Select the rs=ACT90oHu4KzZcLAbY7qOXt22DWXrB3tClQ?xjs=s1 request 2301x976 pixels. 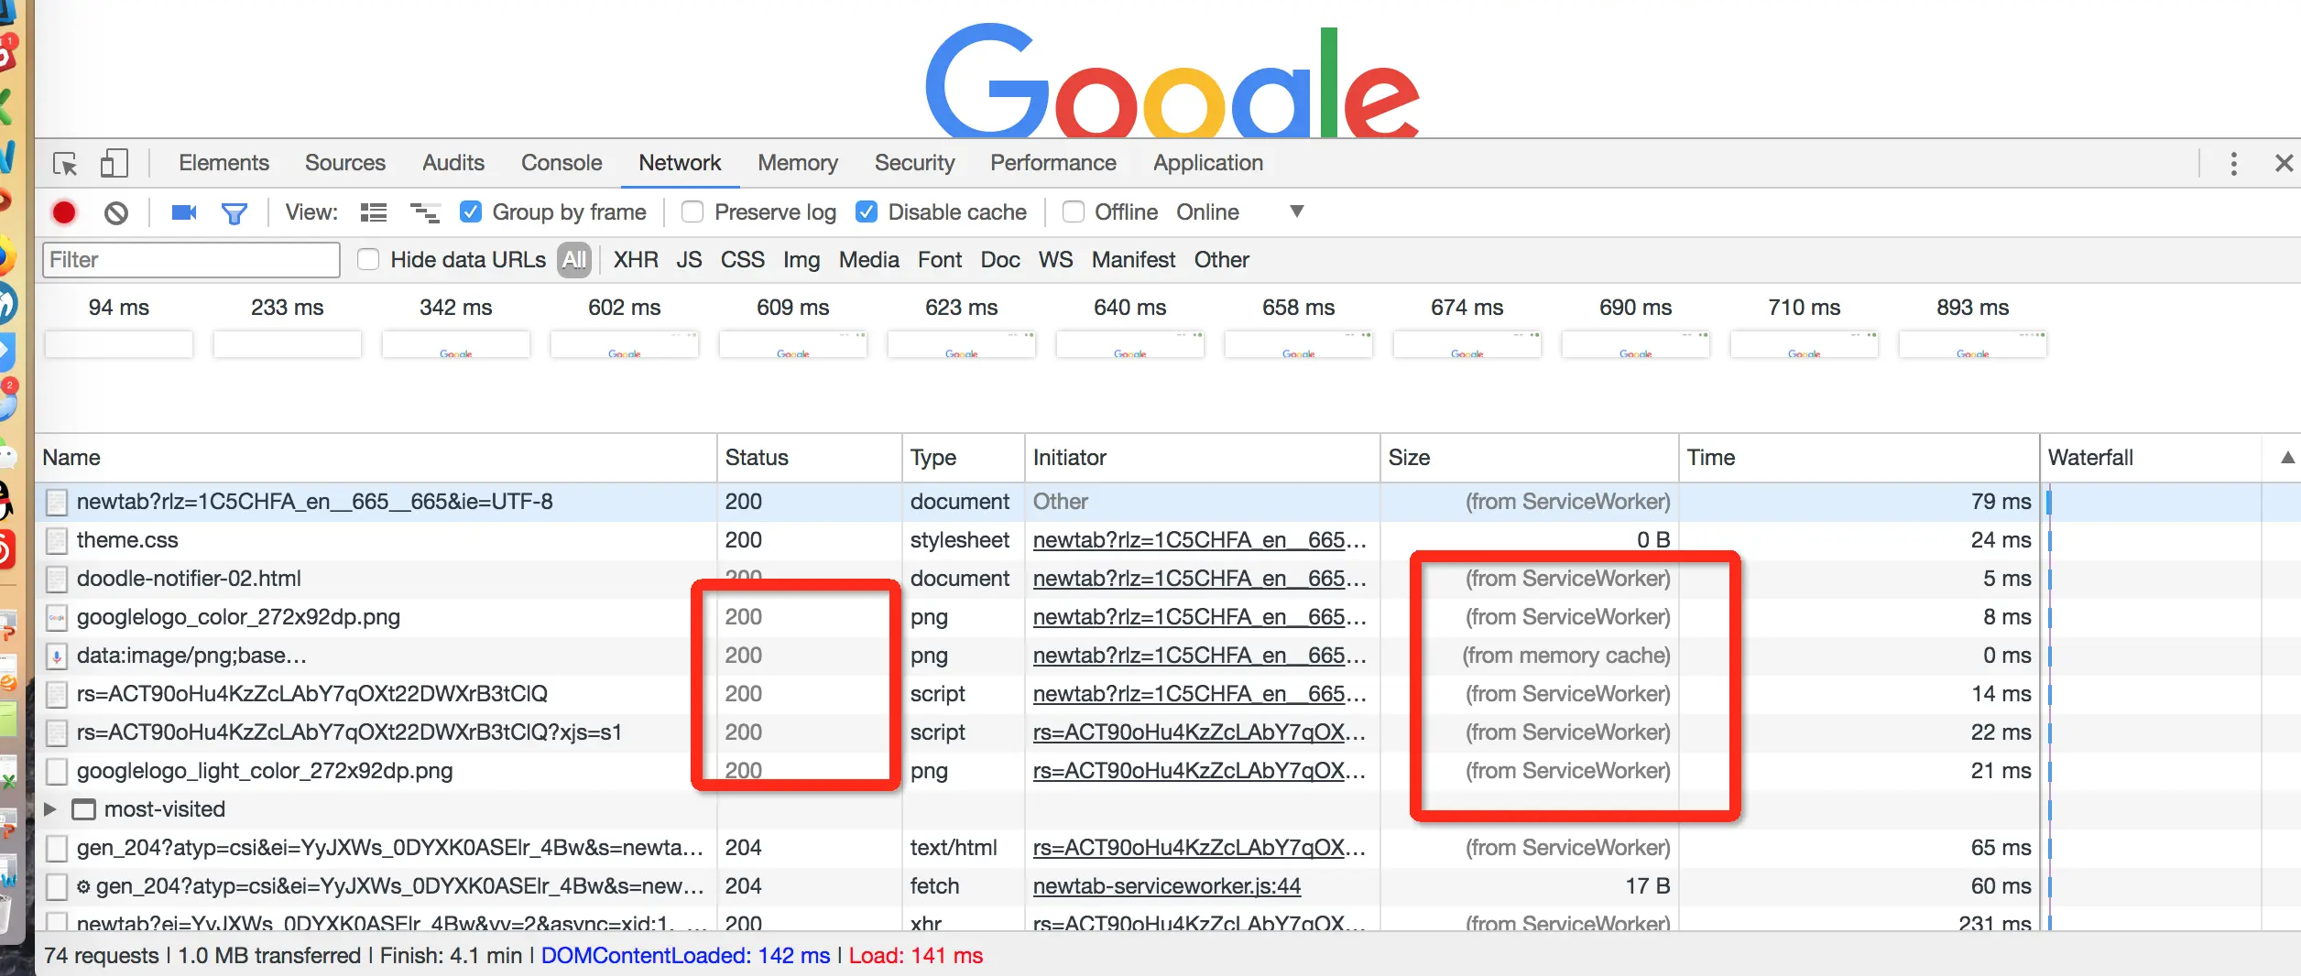1168,732
